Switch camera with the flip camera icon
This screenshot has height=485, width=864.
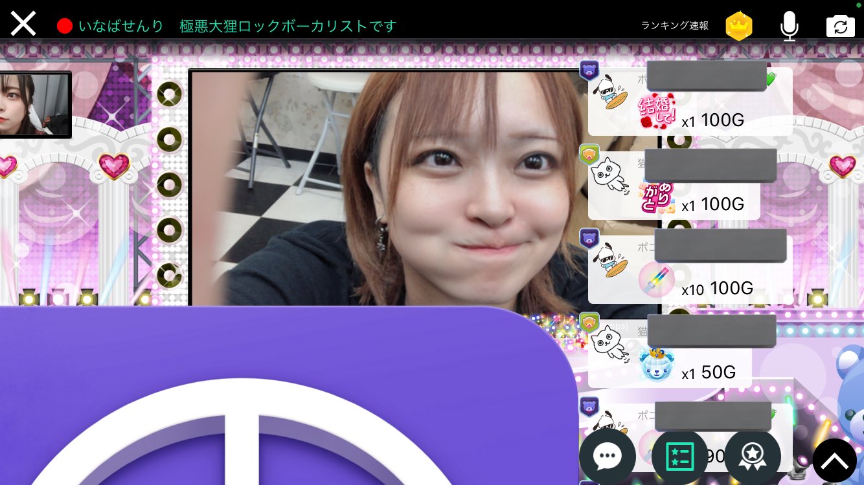pos(840,26)
